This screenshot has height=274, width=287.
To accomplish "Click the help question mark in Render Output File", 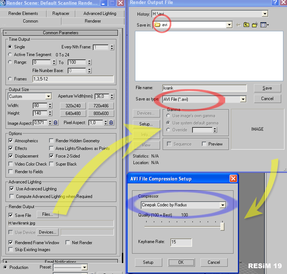I will [275, 3].
